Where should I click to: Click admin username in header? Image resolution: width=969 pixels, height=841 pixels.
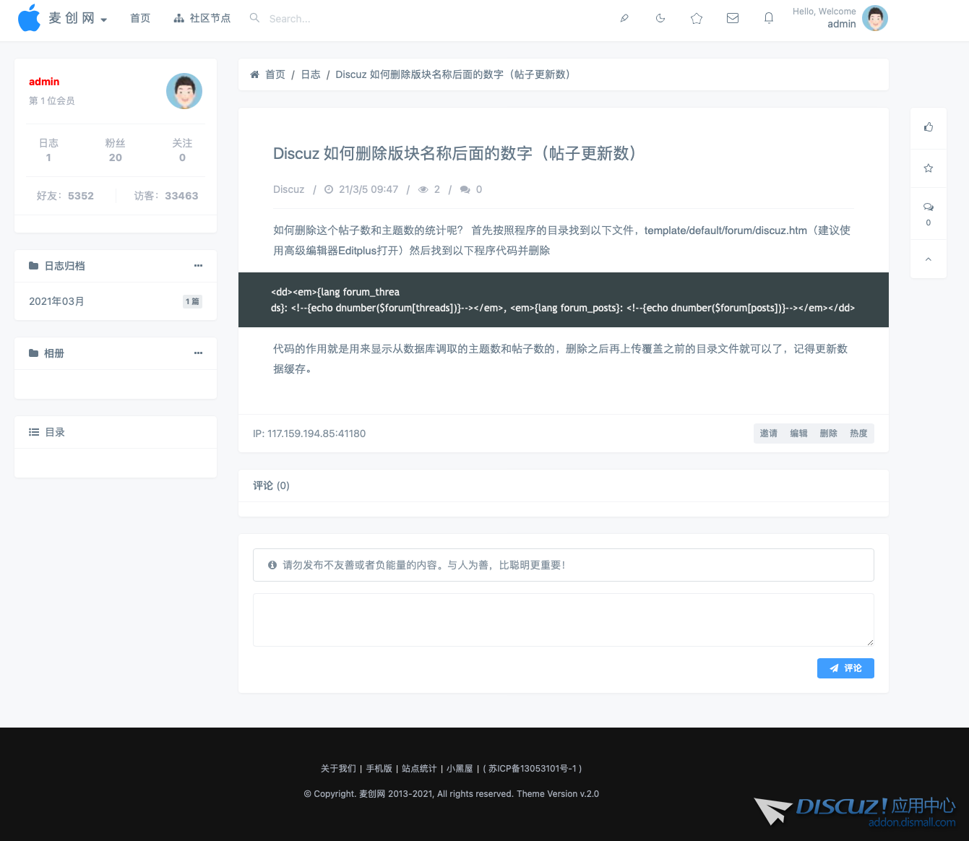coord(842,24)
